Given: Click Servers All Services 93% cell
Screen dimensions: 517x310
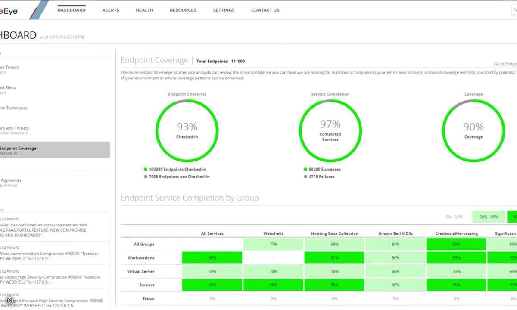Looking at the screenshot, I should pos(212,285).
